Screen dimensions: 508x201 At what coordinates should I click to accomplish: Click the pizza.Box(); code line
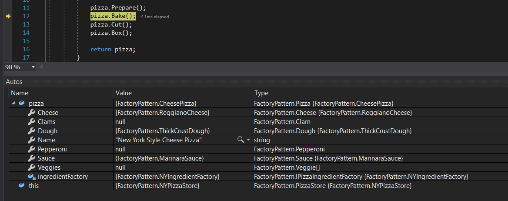111,33
